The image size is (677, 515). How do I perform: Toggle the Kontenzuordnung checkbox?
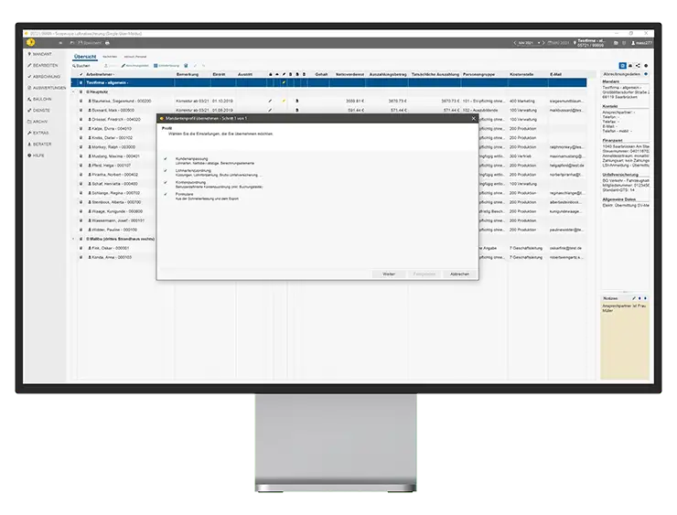(166, 182)
